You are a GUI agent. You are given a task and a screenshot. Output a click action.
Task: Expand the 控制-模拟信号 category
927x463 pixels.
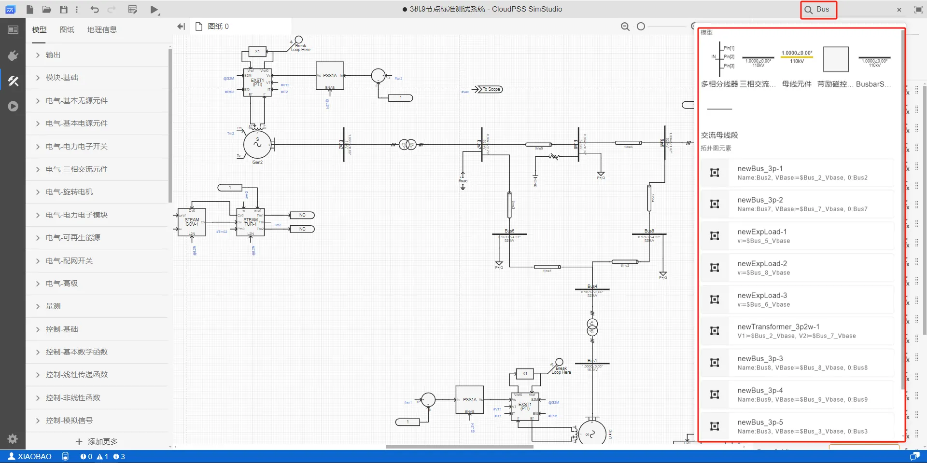coord(97,421)
